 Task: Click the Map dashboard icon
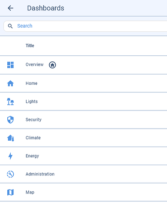[10, 192]
